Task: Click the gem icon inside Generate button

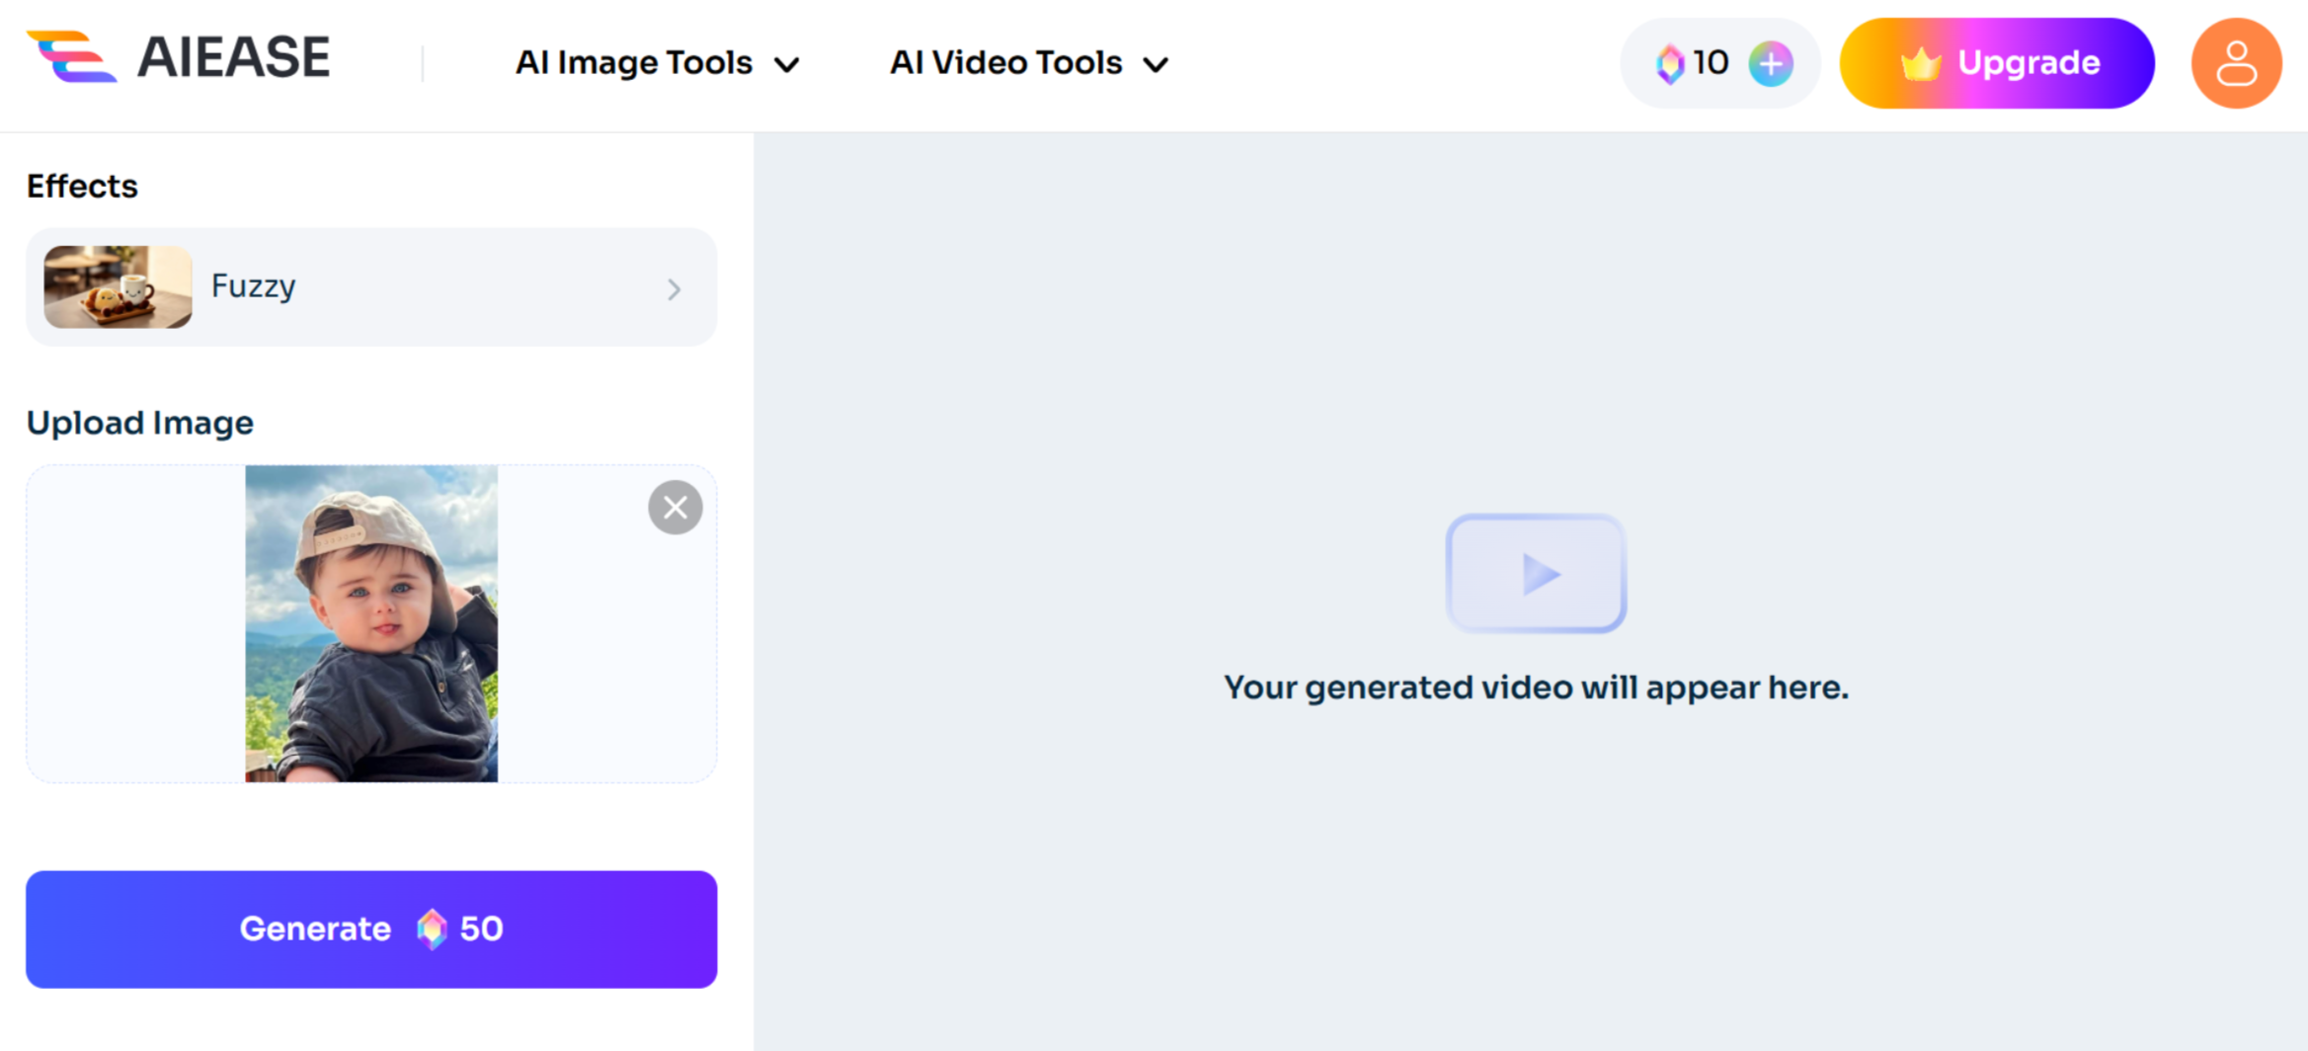Action: pyautogui.click(x=432, y=929)
